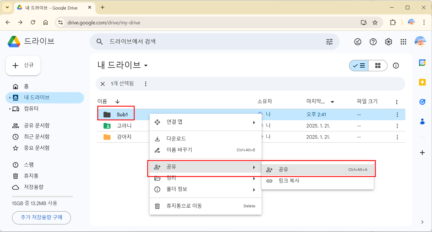
Task: Click 추가 저장용량 구매 button
Action: pyautogui.click(x=41, y=218)
